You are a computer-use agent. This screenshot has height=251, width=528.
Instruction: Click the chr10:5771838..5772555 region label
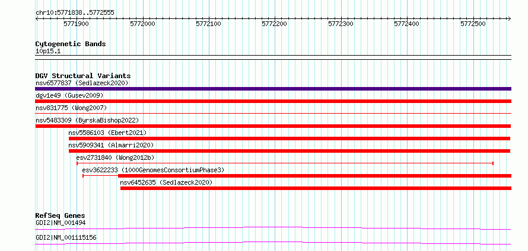tap(75, 13)
